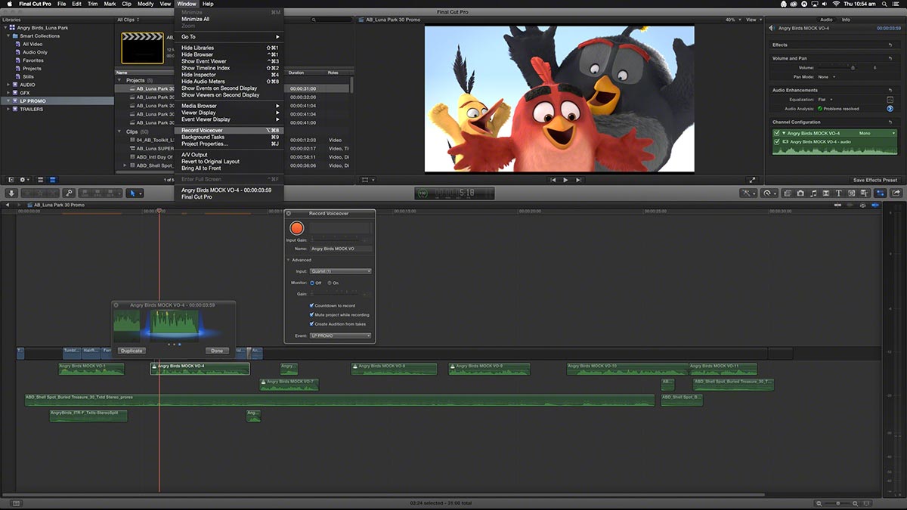Switch to the Info inspector tab
Viewport: 907px width, 510px height.
coord(846,20)
